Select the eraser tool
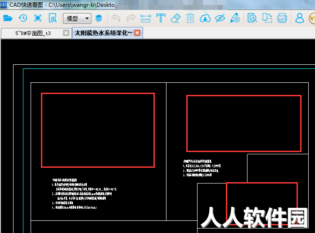Viewport: 315px width, 233px height. pos(175,18)
